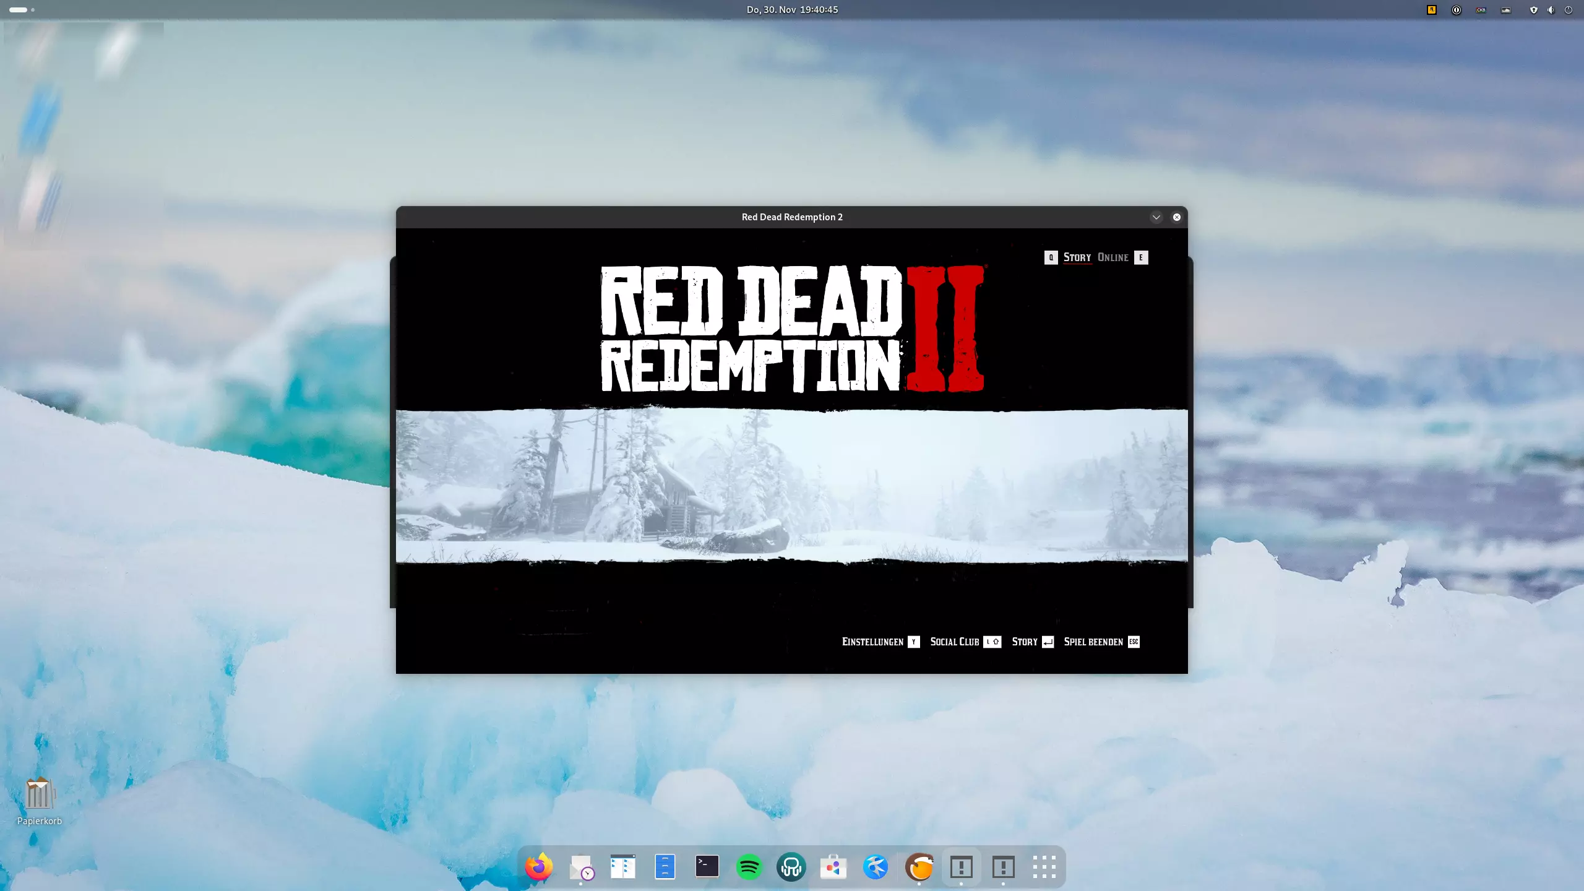Launch the dual-pane file manager in the dock

coord(623,867)
